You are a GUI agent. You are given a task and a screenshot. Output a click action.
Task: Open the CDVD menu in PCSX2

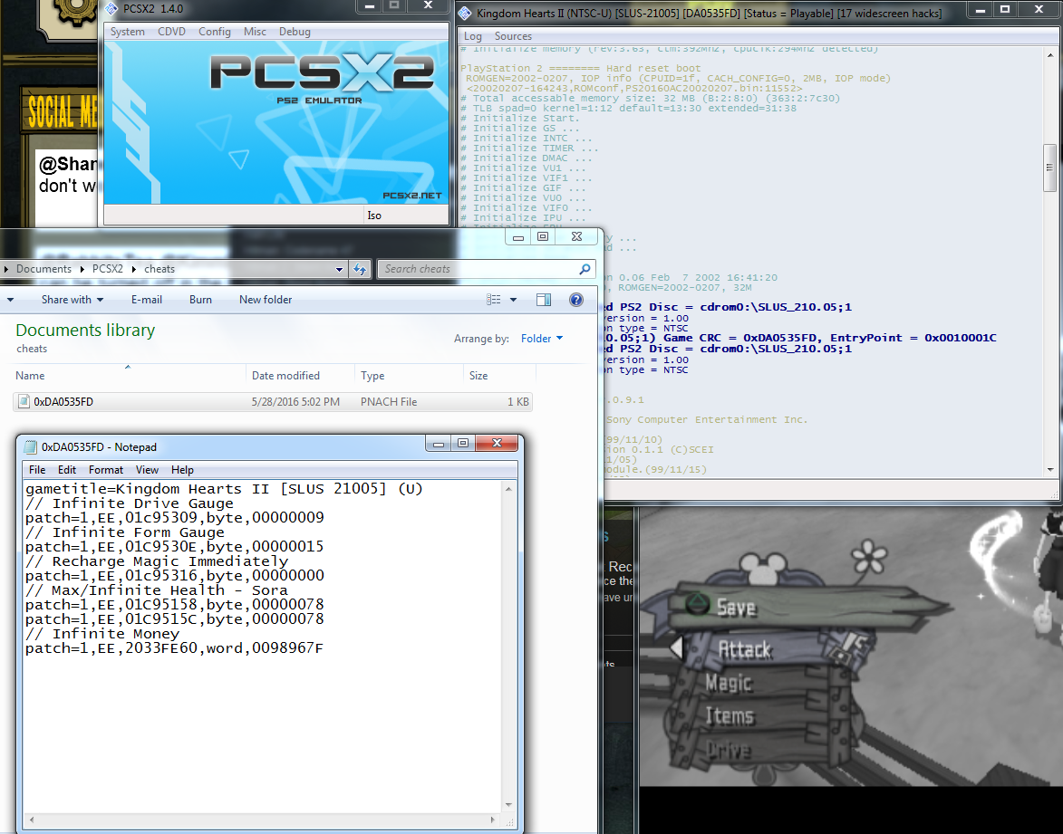[x=171, y=32]
